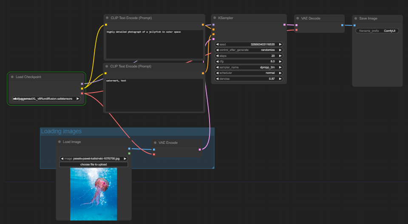Click the VAE Decode node collapse dot
The height and width of the screenshot is (224, 408).
click(297, 18)
